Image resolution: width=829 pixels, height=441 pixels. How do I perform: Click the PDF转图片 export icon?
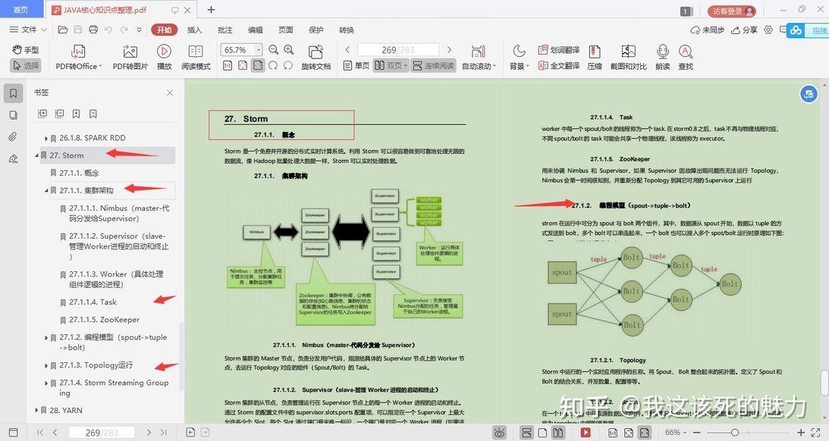(x=130, y=52)
